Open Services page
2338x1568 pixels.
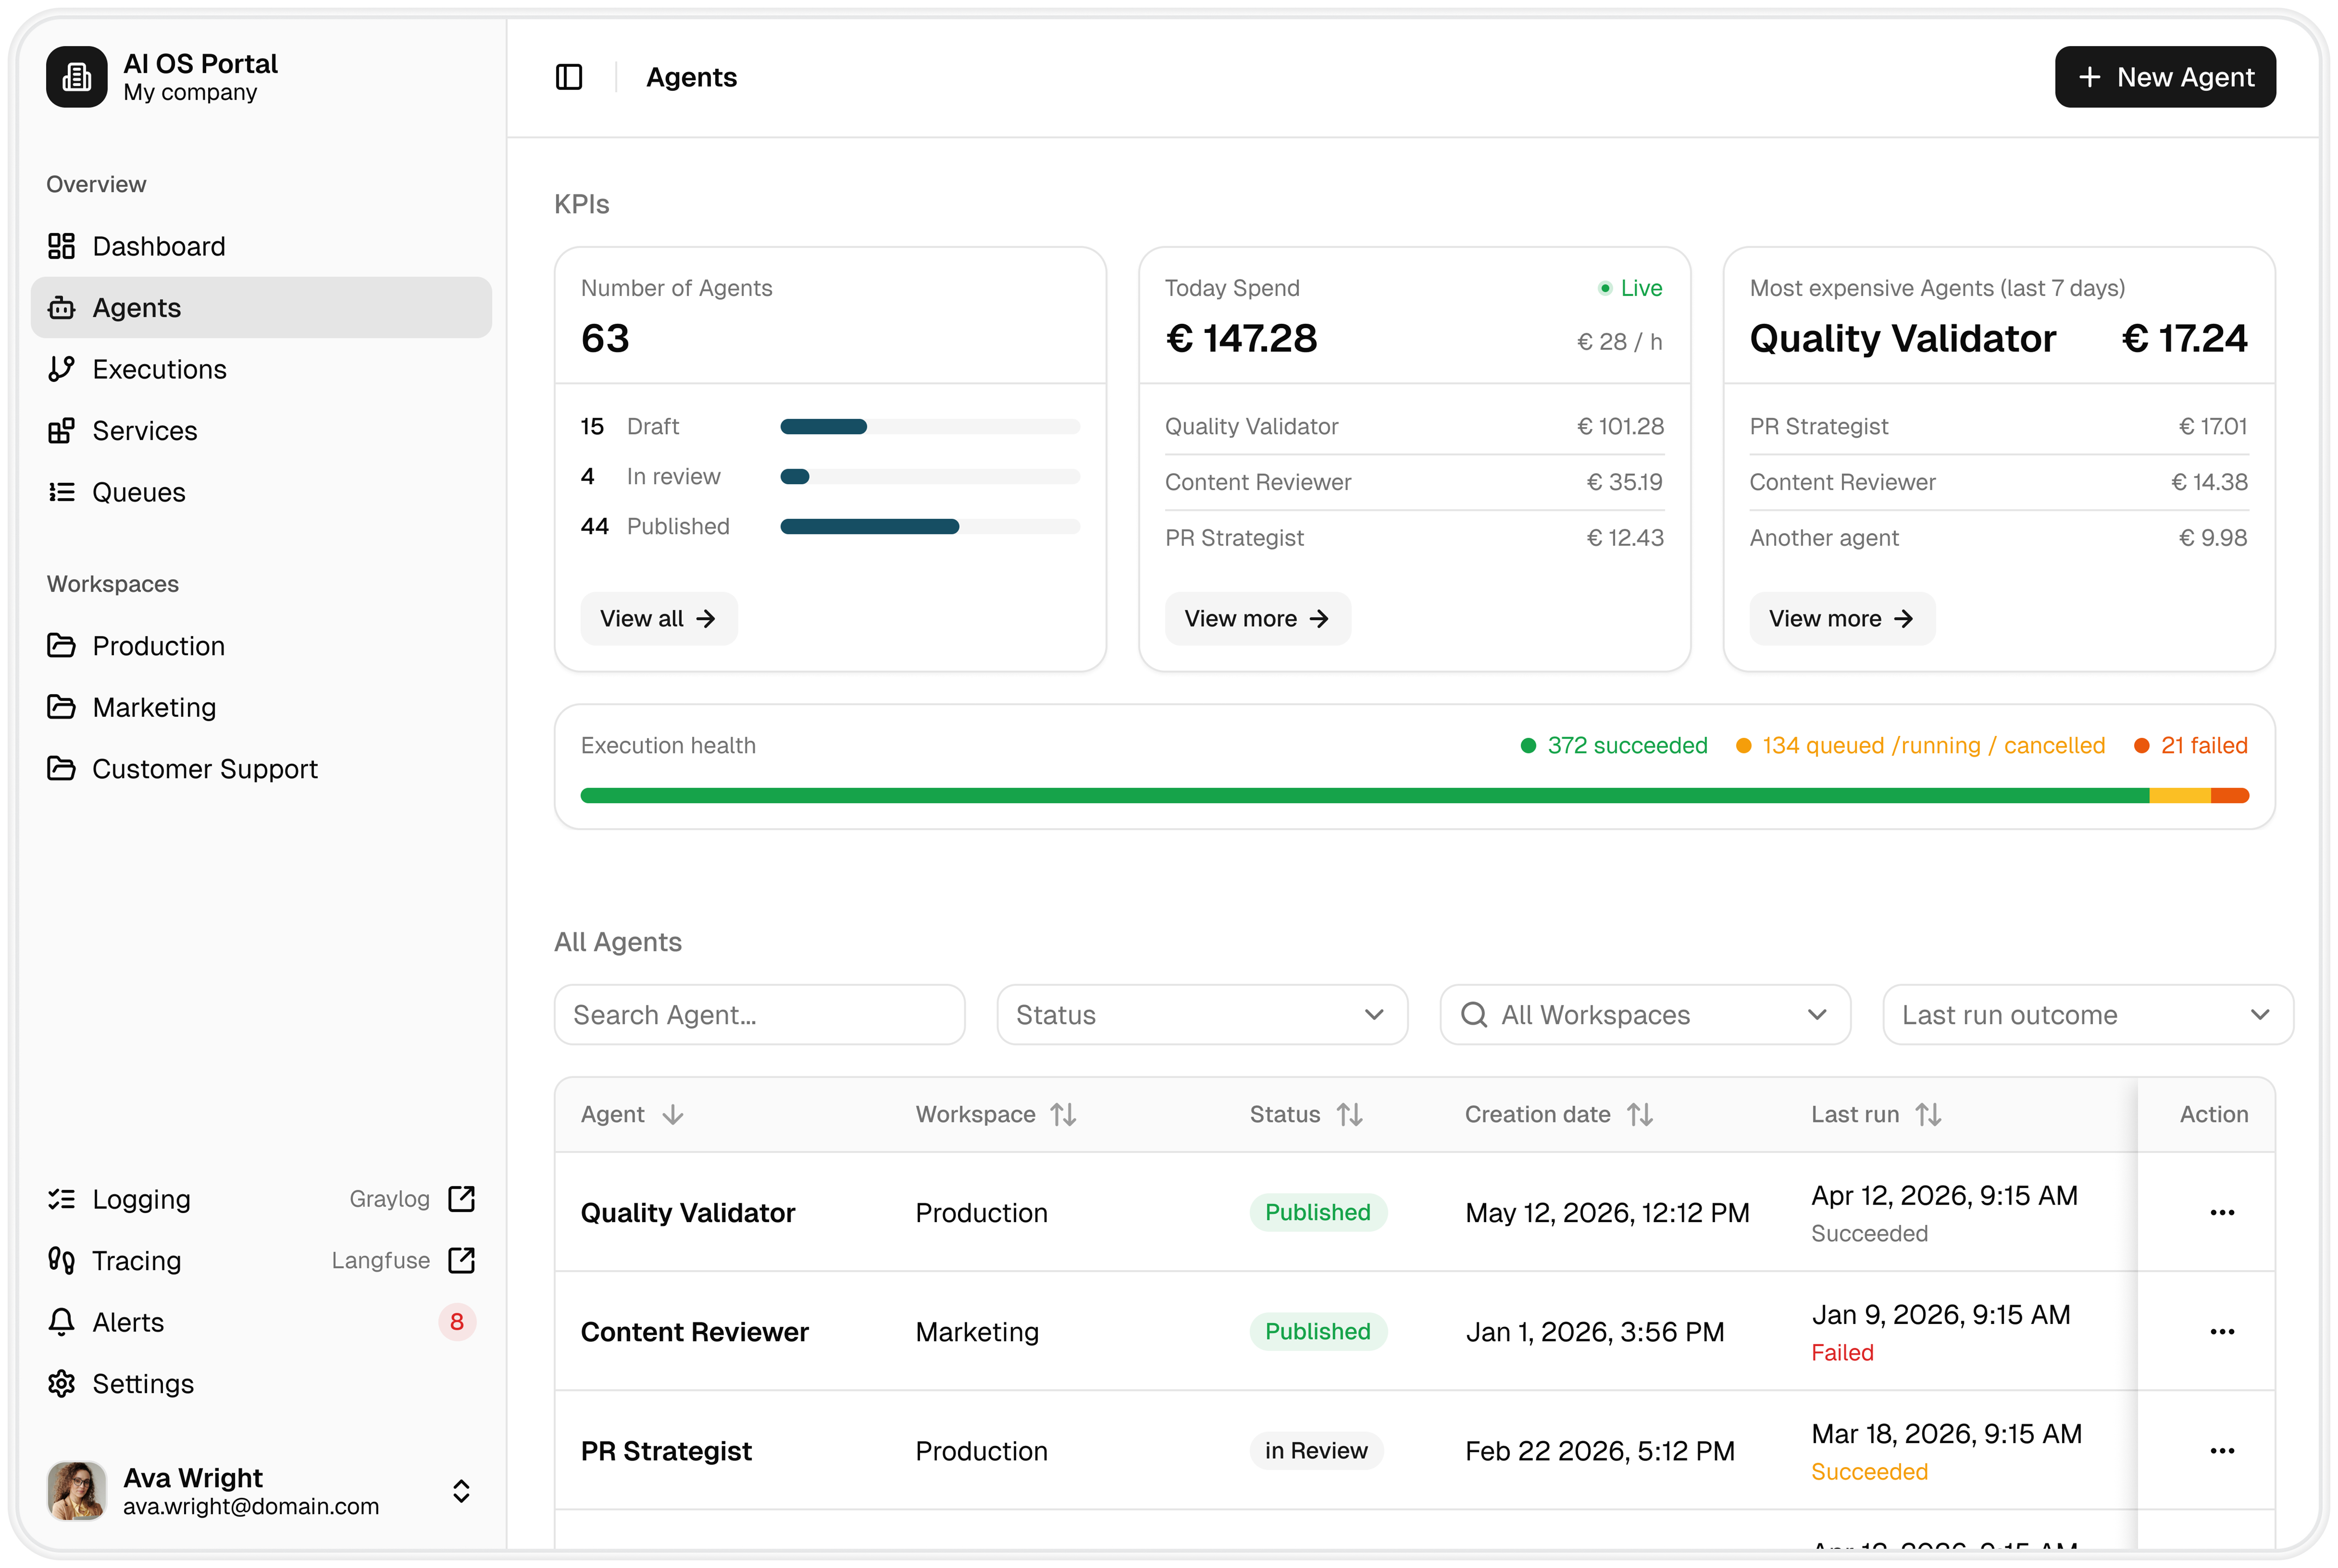(x=261, y=431)
